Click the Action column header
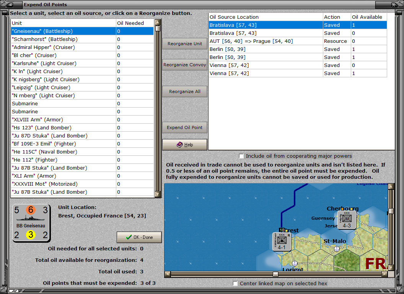The width and height of the screenshot is (404, 294). click(337, 17)
